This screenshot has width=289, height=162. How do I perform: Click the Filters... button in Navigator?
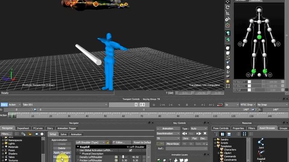tap(6, 134)
